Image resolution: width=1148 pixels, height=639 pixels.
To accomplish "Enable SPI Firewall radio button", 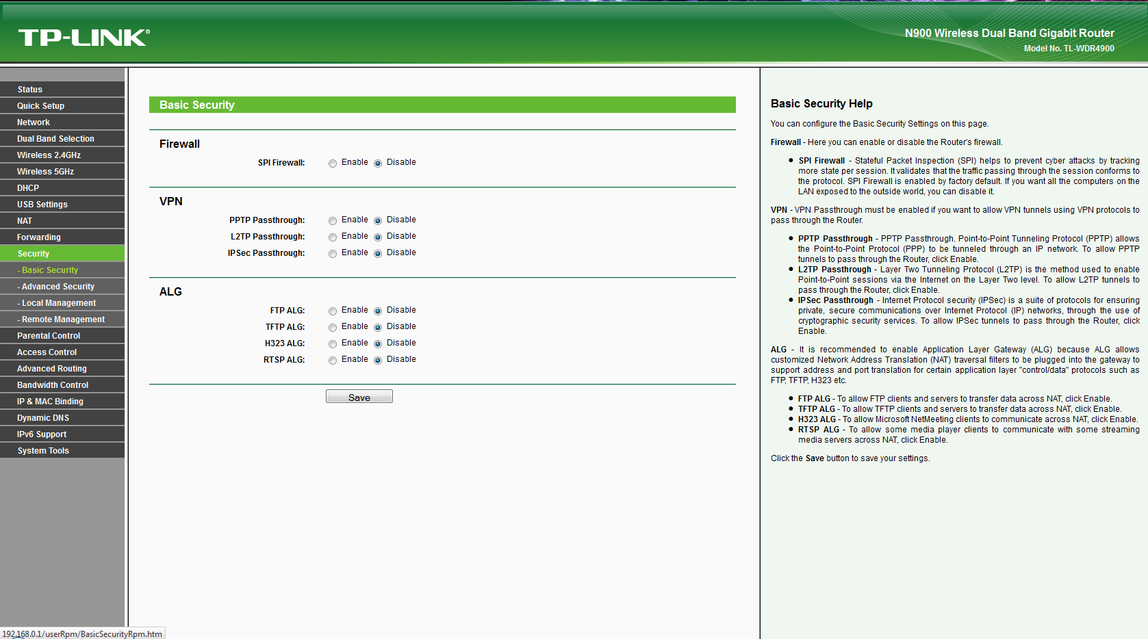I will click(x=333, y=164).
